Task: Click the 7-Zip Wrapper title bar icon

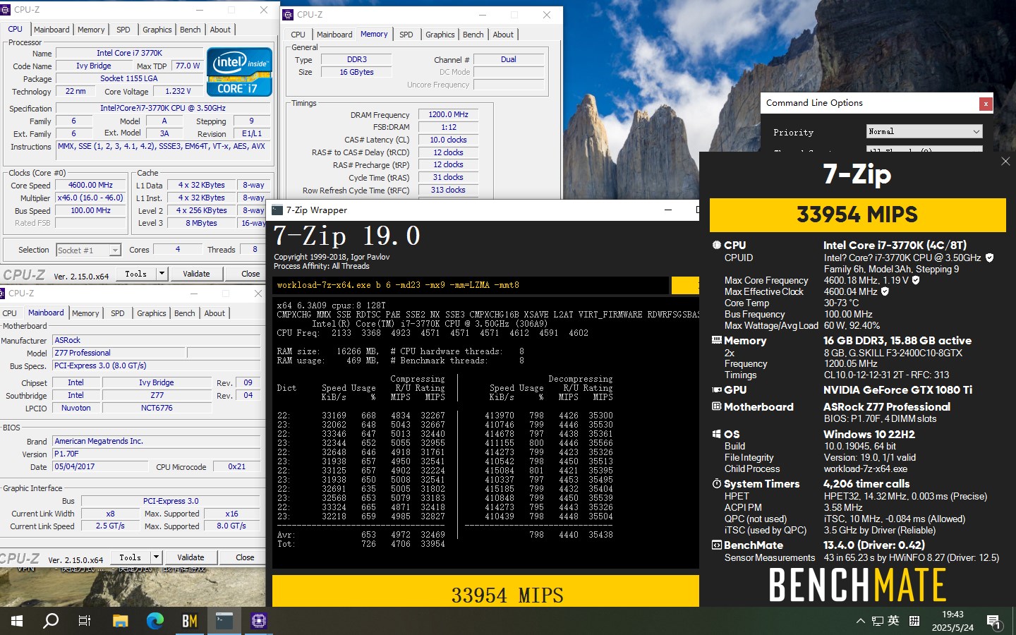Action: (x=278, y=210)
